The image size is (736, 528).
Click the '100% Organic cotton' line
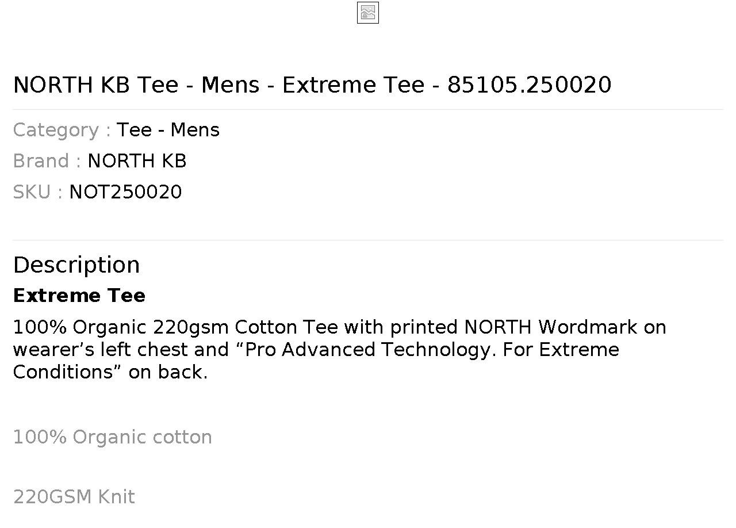coord(113,437)
